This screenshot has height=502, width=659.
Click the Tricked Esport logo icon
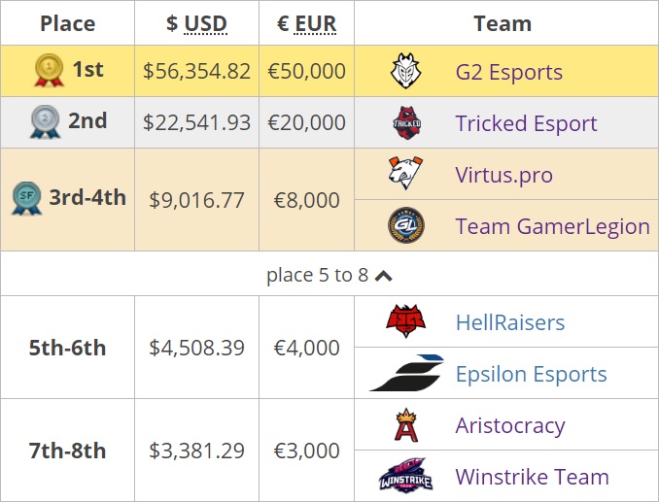(x=405, y=123)
